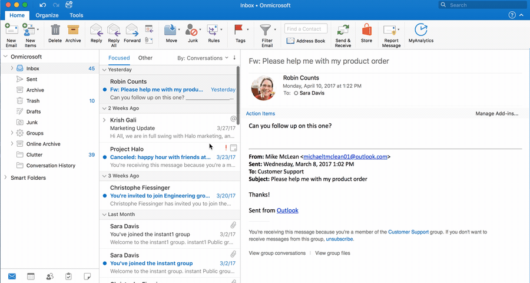530x283 pixels.
Task: Open the People view in the bottom bar
Action: (49, 276)
